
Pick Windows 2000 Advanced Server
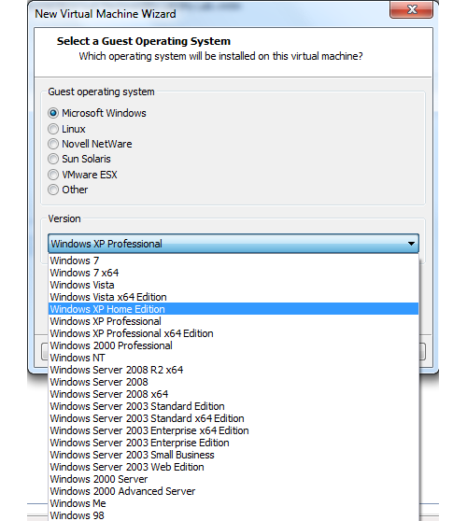point(233,491)
